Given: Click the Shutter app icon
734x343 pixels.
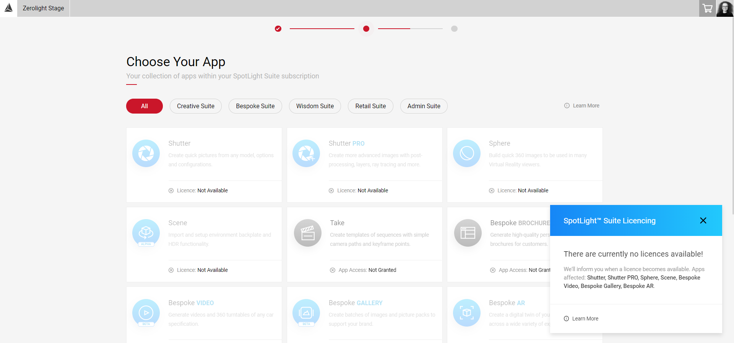Looking at the screenshot, I should (x=146, y=153).
